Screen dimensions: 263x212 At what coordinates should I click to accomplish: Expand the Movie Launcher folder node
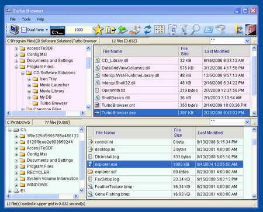[29, 85]
